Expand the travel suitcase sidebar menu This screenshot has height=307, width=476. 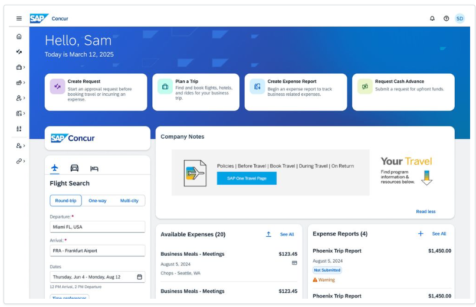point(19,67)
